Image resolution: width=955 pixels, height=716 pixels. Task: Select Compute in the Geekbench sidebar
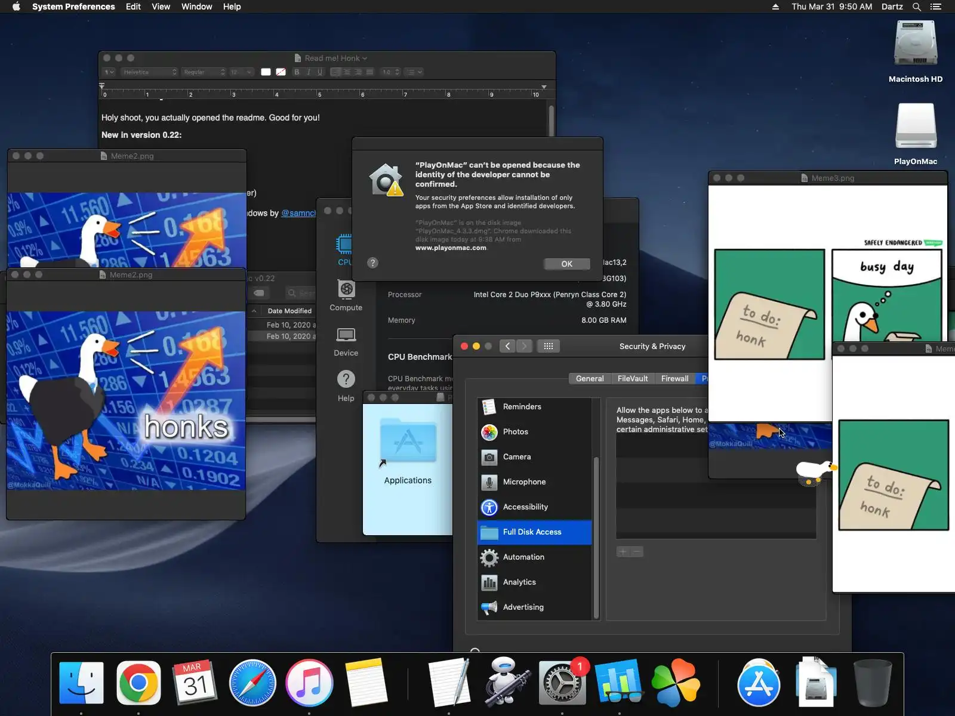346,297
